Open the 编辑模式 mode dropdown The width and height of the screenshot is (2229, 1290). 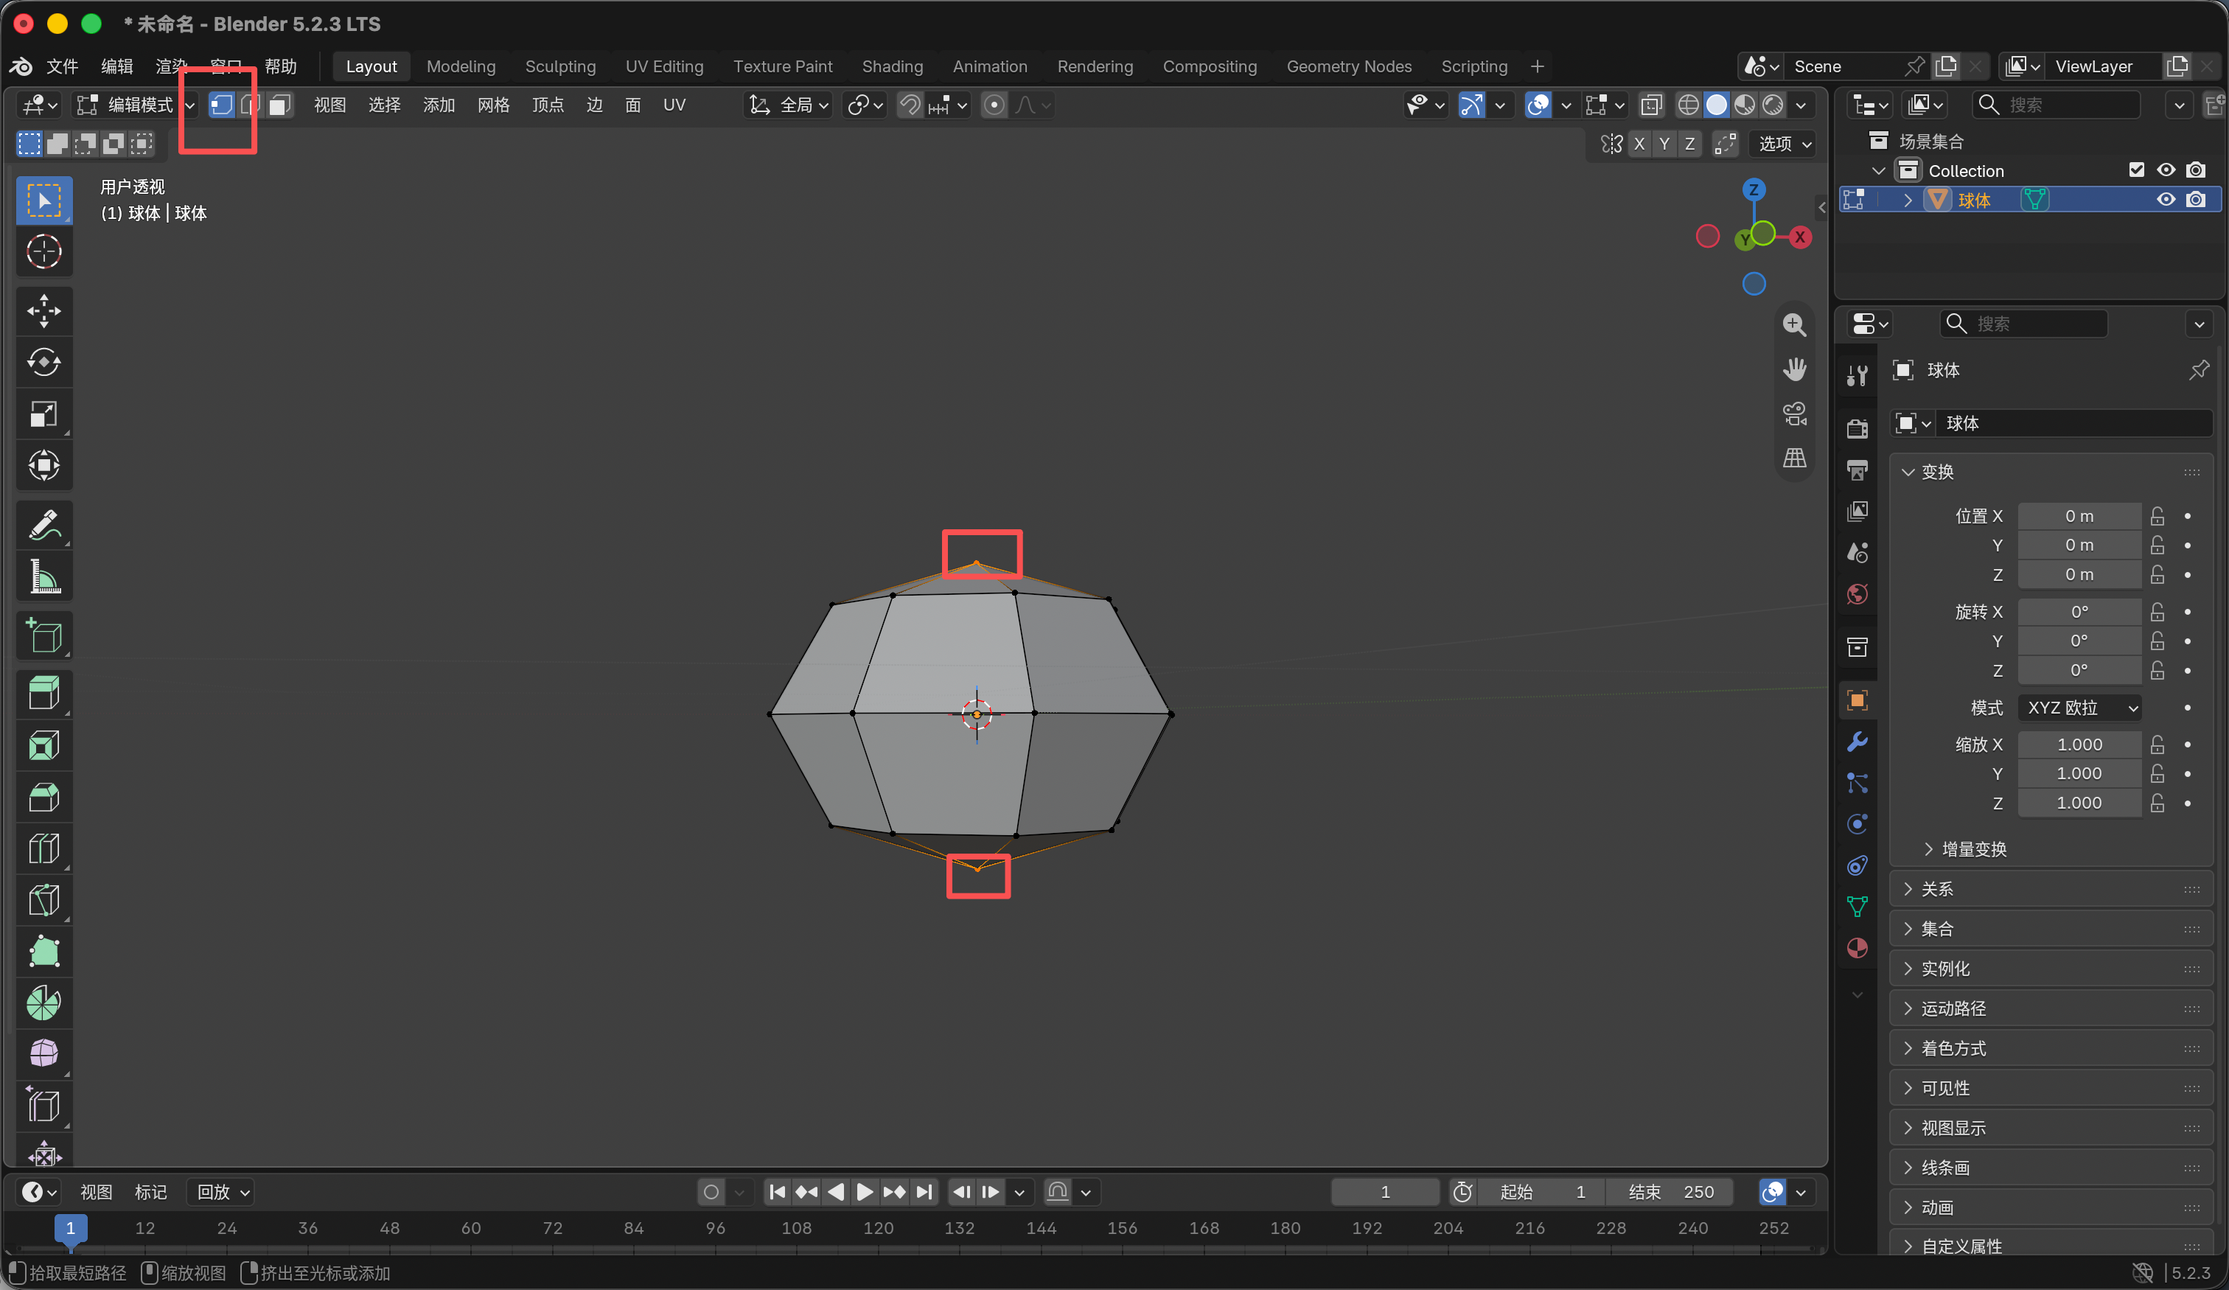[x=136, y=105]
